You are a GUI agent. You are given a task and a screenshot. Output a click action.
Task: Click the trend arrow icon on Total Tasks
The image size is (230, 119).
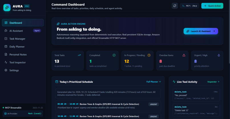(79, 55)
